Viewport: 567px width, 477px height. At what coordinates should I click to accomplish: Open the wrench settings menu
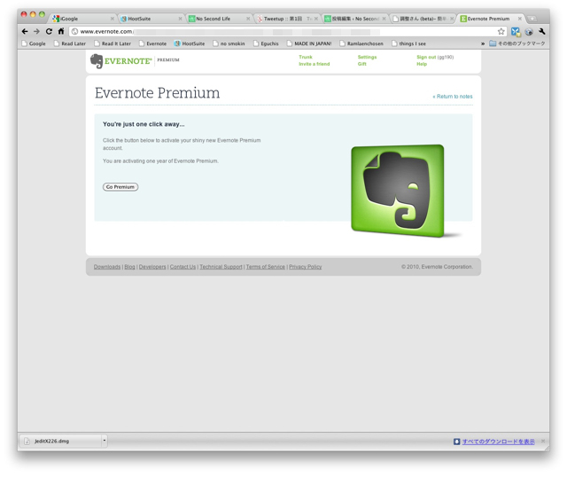(541, 31)
